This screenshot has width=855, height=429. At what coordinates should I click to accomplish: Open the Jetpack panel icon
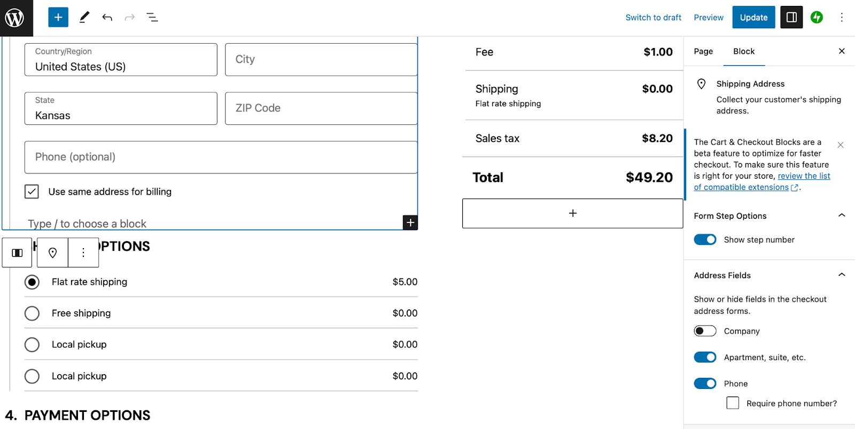pos(817,17)
